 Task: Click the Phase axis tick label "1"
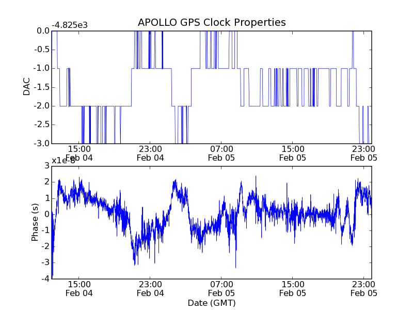coord(47,198)
